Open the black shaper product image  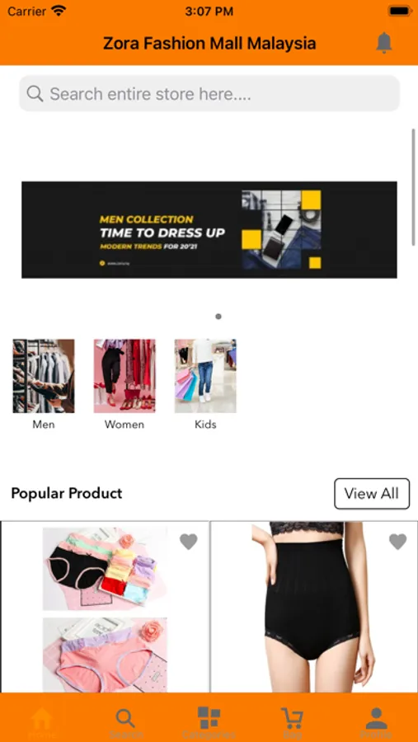coord(314,607)
